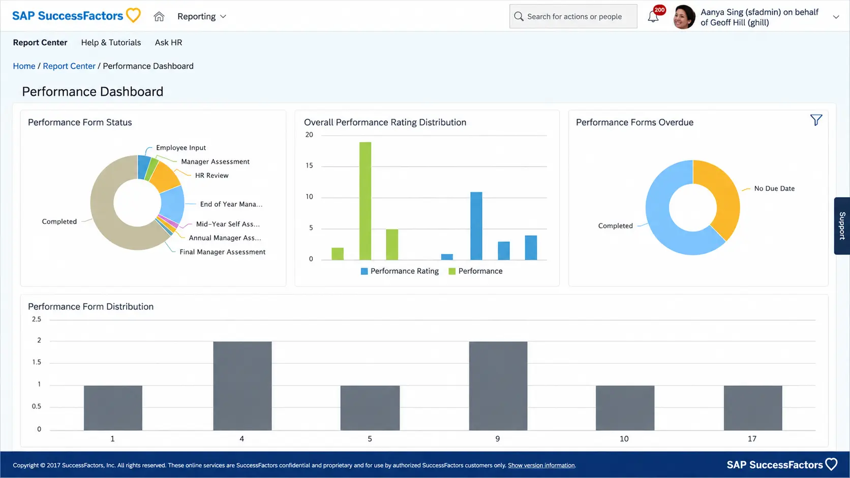Expand the Reporting dropdown menu
This screenshot has height=478, width=850.
click(201, 16)
